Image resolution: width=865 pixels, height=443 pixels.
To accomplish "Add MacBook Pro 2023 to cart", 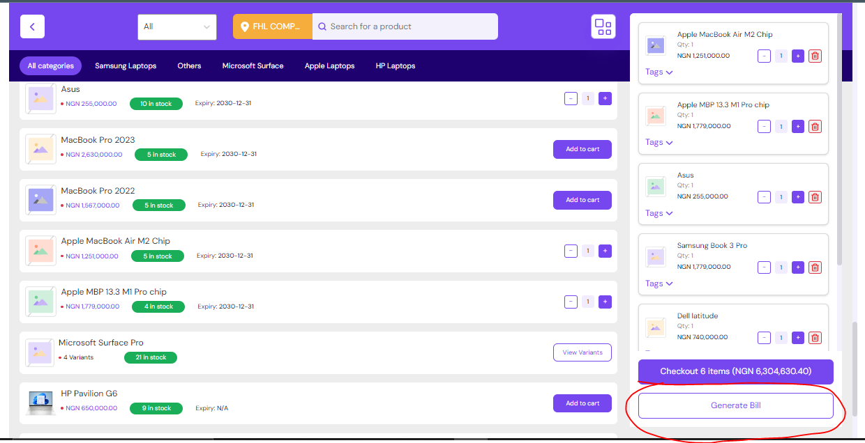I will click(x=582, y=149).
